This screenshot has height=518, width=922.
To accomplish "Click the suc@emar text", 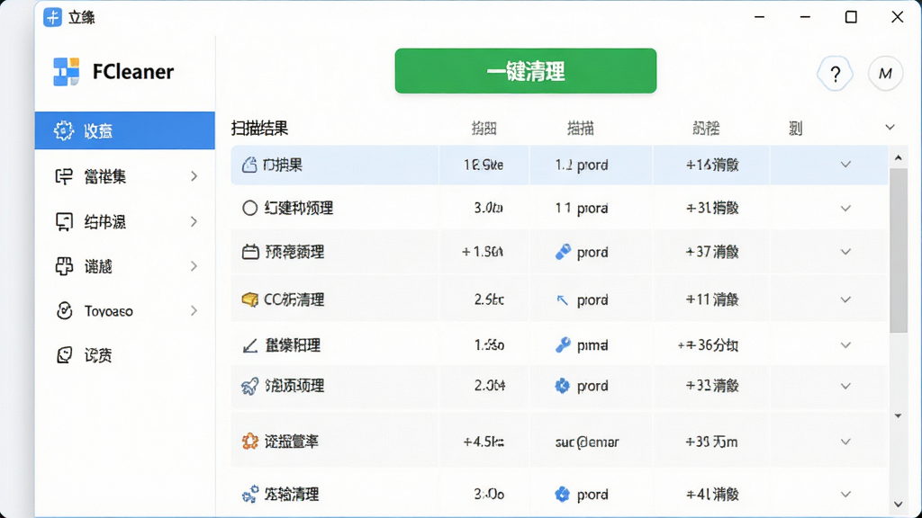I will (x=586, y=442).
